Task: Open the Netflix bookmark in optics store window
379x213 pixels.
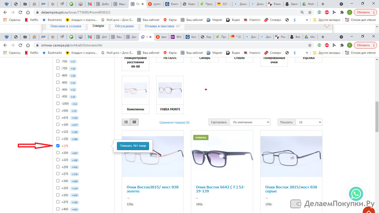Action: pyautogui.click(x=31, y=53)
